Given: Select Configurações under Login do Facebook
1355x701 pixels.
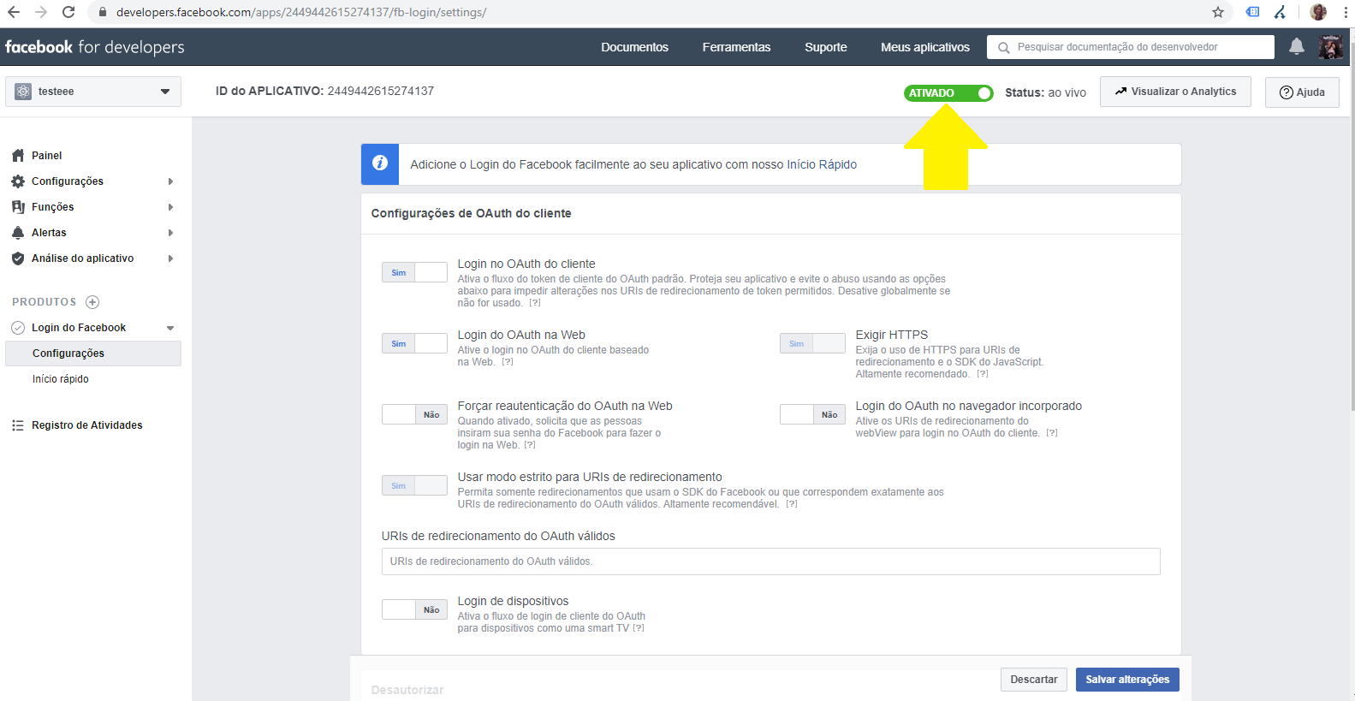Looking at the screenshot, I should [93, 353].
